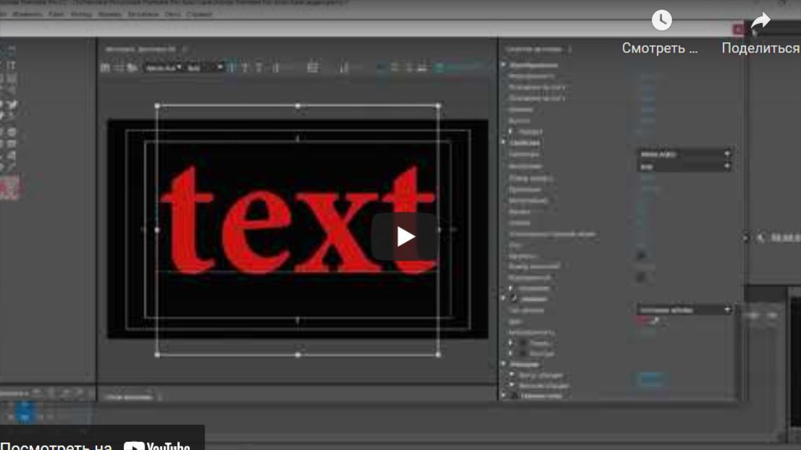Open the fill type dropdown
The image size is (801, 450).
pyautogui.click(x=685, y=310)
